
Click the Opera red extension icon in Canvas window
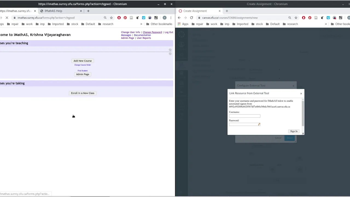304,18
